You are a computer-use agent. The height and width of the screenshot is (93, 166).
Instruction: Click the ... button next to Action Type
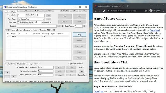pos(49,19)
